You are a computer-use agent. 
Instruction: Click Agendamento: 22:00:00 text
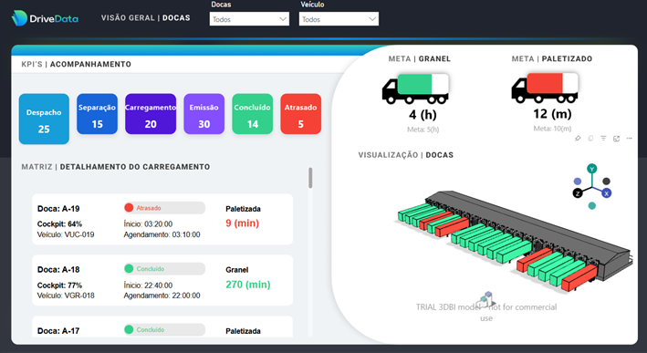(x=162, y=296)
